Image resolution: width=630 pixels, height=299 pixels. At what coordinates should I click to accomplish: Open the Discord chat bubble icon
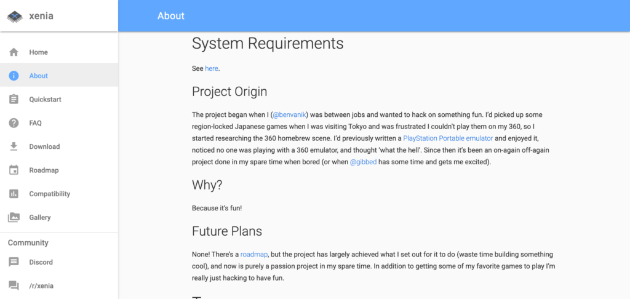point(14,262)
